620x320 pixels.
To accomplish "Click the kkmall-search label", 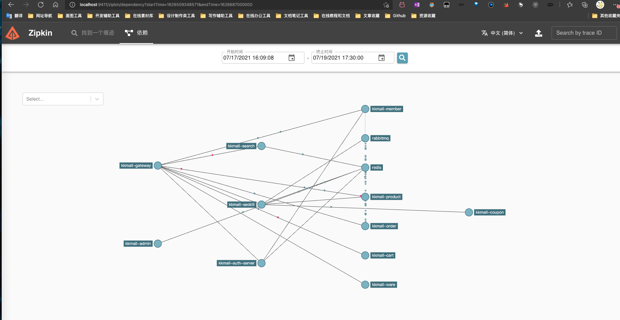I will point(241,146).
